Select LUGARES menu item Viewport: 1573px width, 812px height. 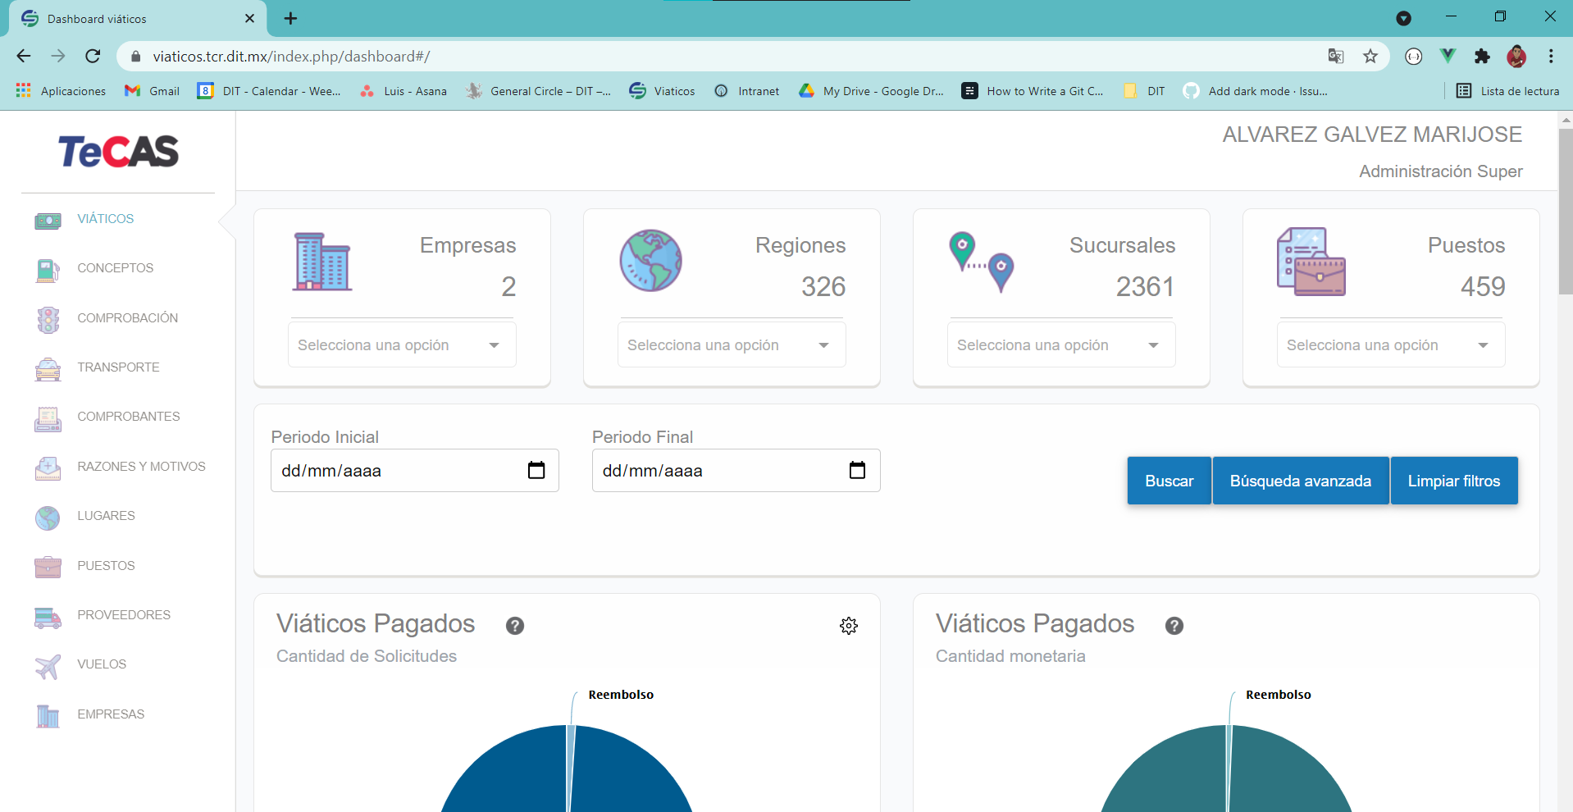(107, 516)
